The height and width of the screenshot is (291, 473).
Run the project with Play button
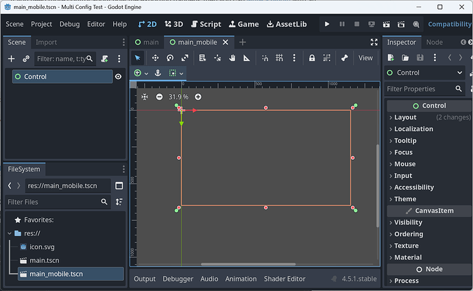(x=327, y=24)
